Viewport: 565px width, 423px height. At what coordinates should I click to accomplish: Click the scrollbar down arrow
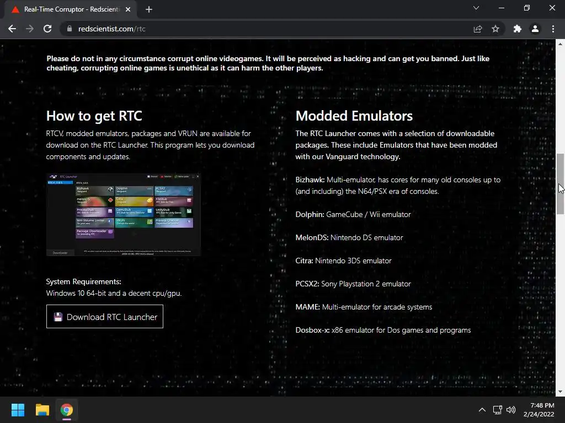560,392
